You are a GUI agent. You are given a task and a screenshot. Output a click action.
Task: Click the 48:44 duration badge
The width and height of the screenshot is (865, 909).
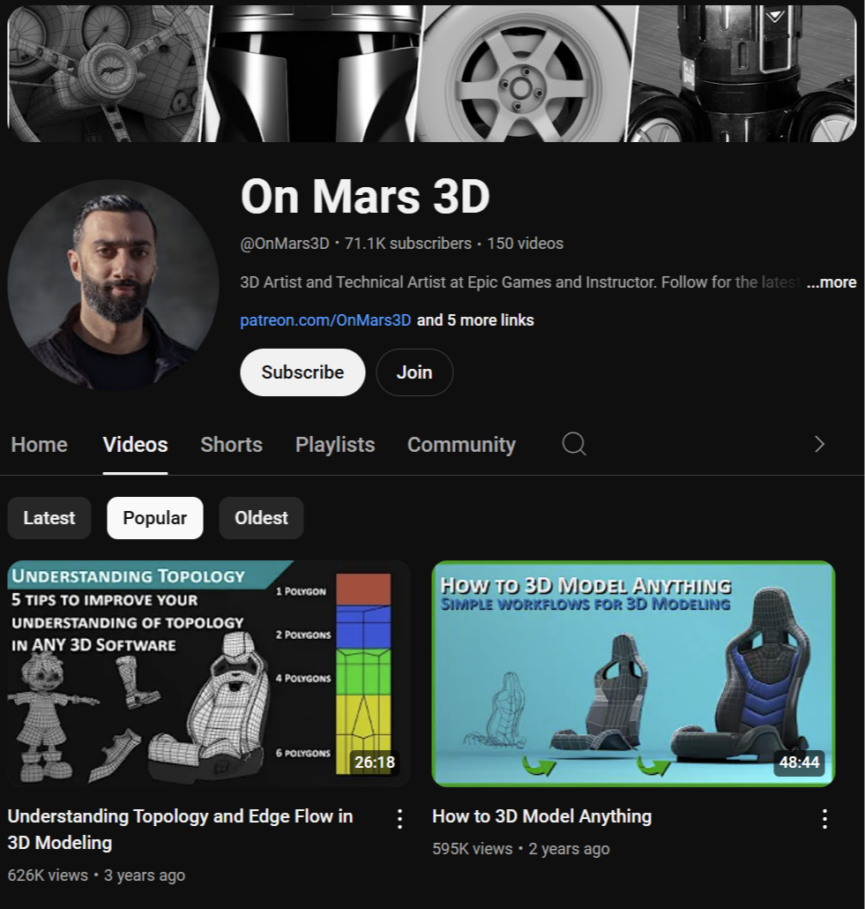799,762
